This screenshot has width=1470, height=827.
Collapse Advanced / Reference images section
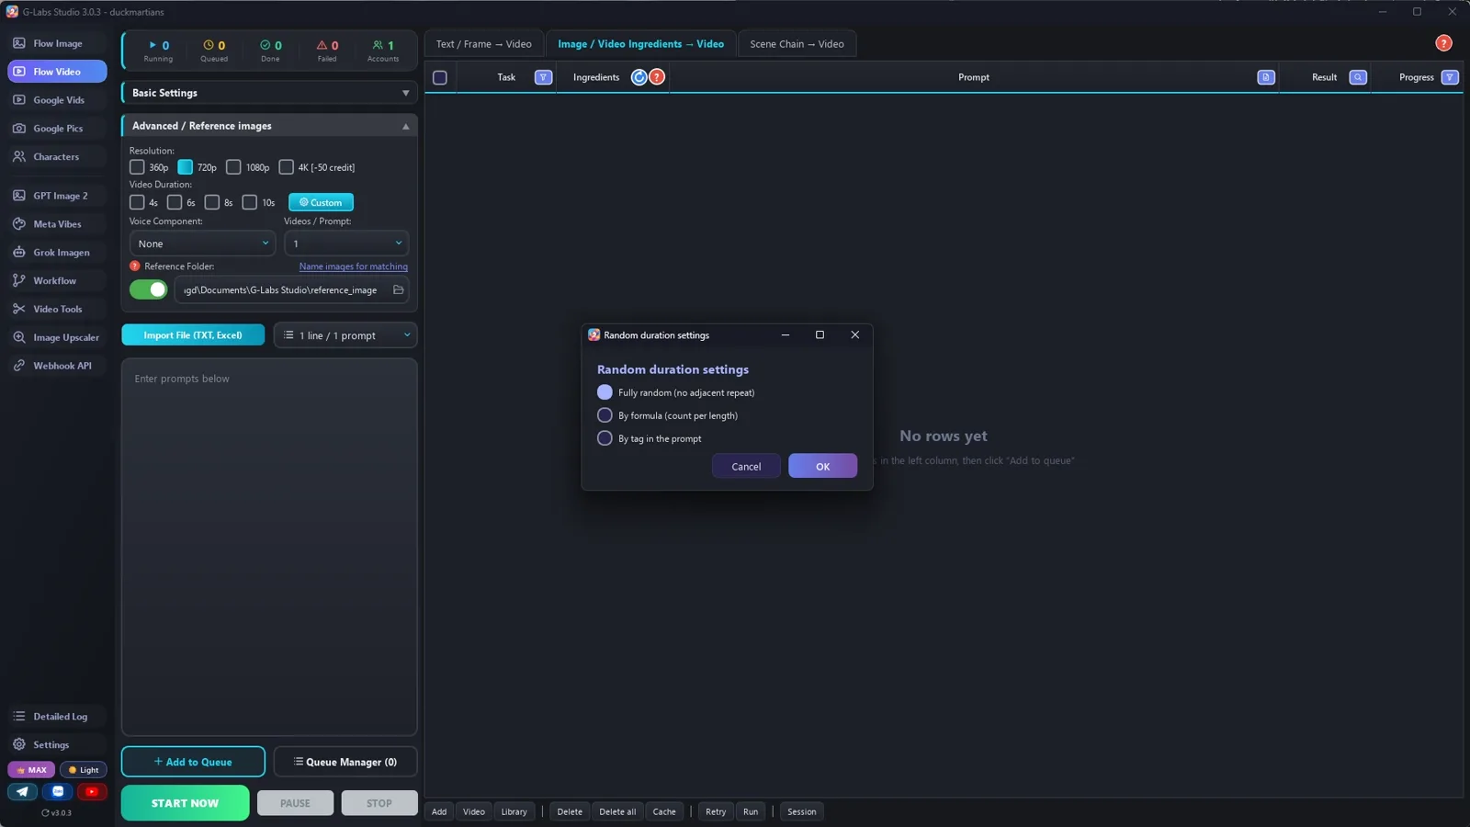pyautogui.click(x=269, y=126)
